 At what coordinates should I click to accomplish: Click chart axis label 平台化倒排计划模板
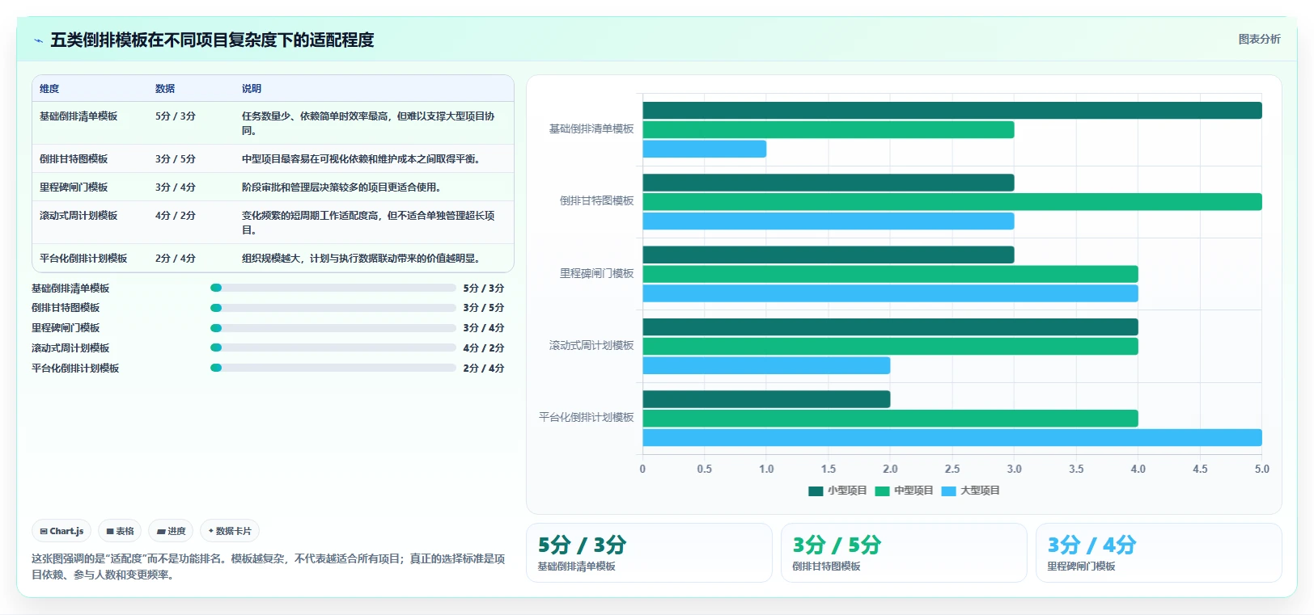pos(587,417)
